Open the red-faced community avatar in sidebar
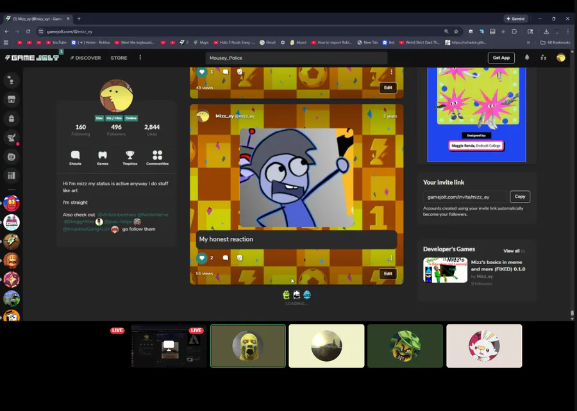 12,203
